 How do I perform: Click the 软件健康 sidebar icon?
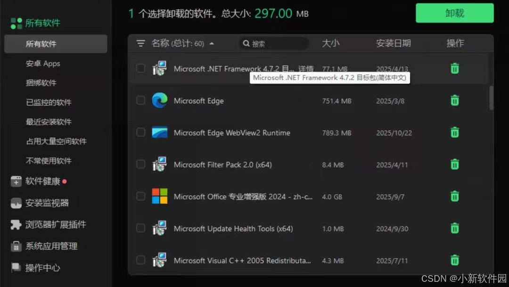[16, 181]
